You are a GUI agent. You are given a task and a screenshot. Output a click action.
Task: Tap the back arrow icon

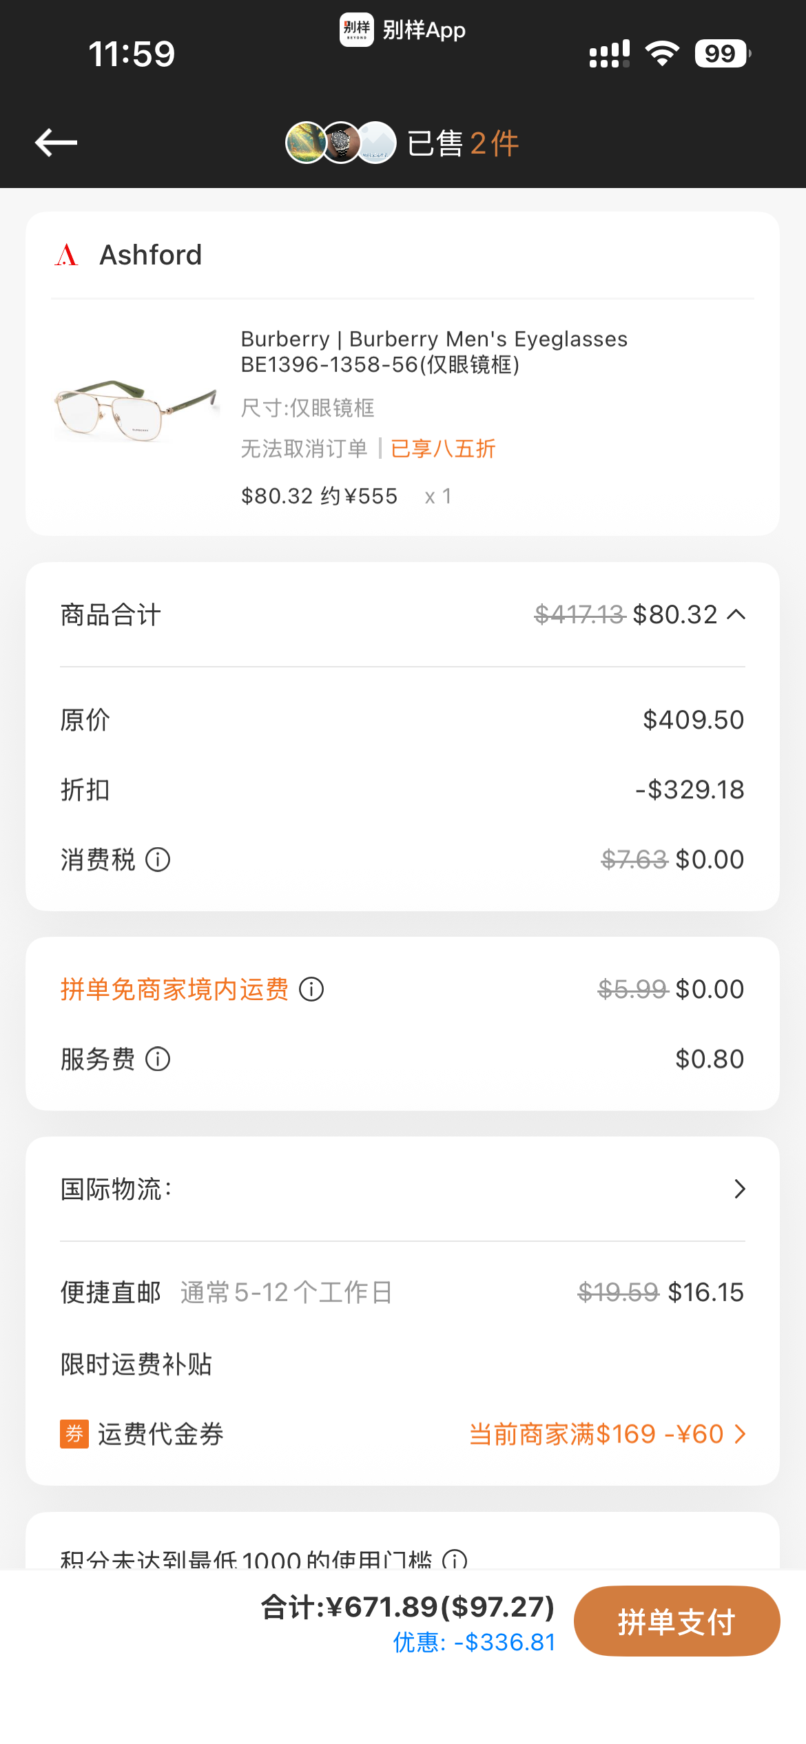tap(56, 143)
